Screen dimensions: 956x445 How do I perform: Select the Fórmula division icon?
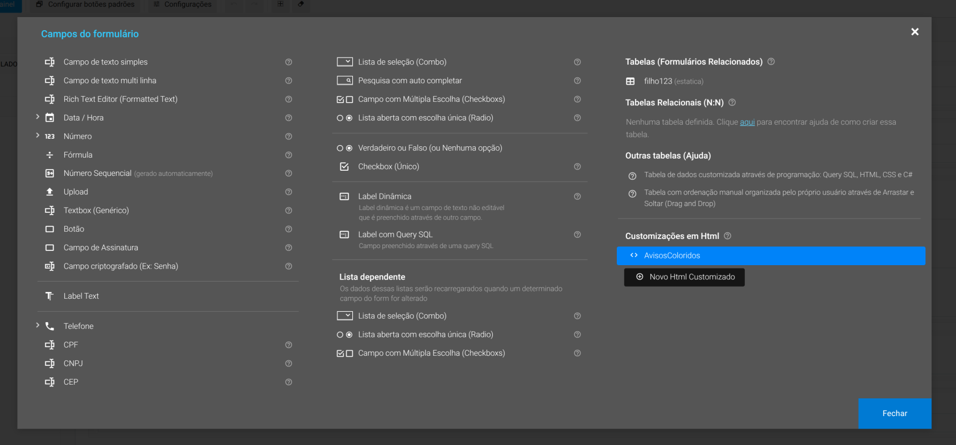tap(50, 155)
